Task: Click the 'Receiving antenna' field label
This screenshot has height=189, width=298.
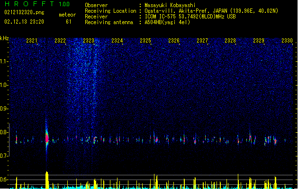Action: [109, 22]
